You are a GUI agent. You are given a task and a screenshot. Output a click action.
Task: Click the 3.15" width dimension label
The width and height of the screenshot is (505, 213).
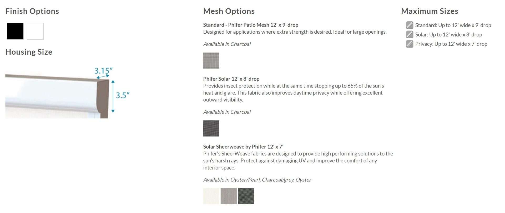coord(103,71)
